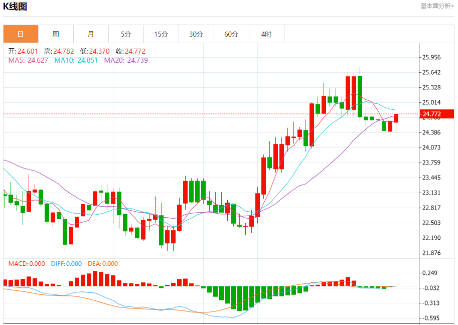
Task: Switch to the 月 monthly tab
Action: pyautogui.click(x=91, y=34)
